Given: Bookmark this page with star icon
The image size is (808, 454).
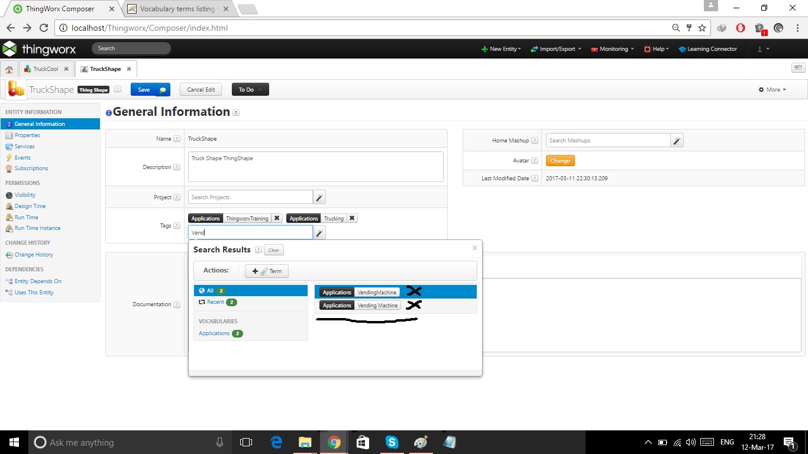Looking at the screenshot, I should [702, 28].
